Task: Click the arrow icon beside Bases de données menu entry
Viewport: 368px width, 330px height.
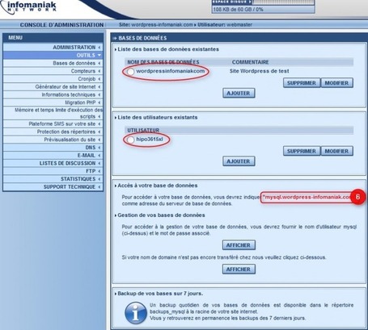Action: click(x=99, y=63)
